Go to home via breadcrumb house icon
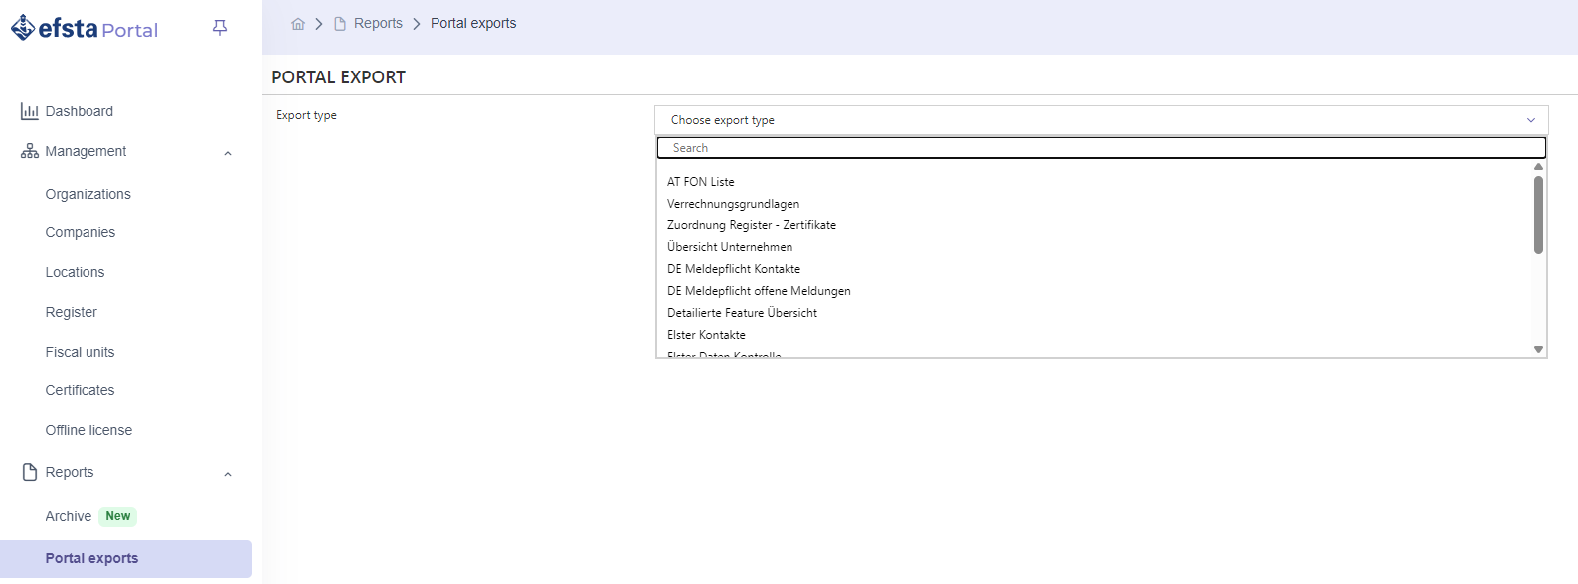This screenshot has width=1578, height=584. (298, 24)
